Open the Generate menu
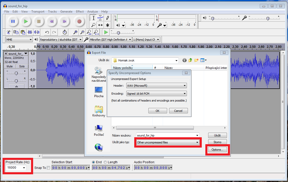This screenshot has height=182, width=288. click(x=66, y=12)
